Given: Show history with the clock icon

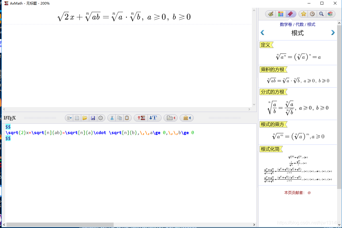Looking at the screenshot, I should point(312,14).
